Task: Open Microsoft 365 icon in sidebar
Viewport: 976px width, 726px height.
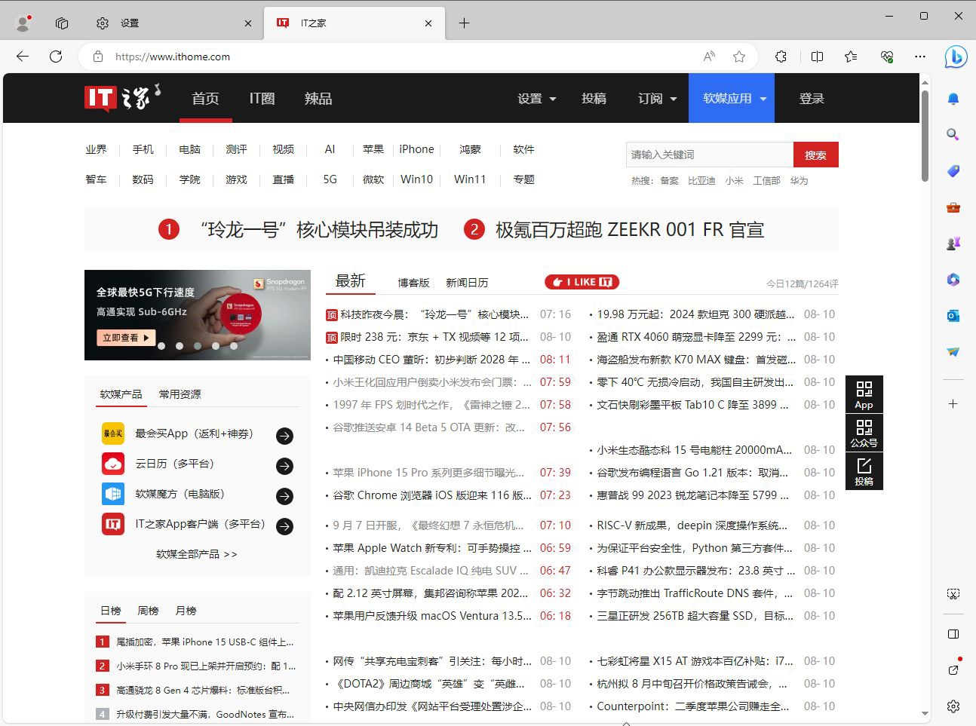Action: 953,280
